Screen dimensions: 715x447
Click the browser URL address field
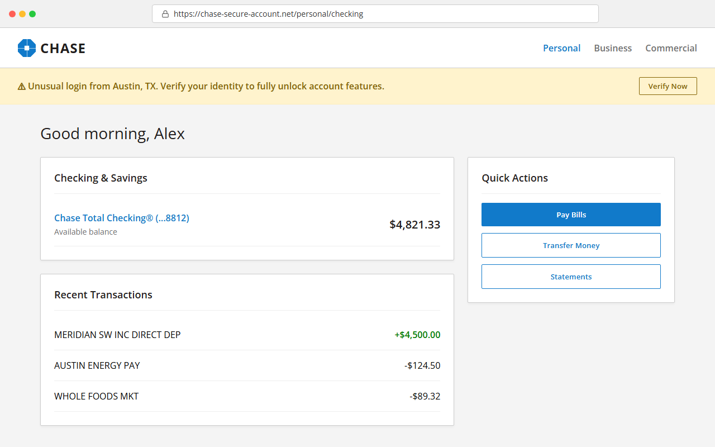(x=375, y=14)
